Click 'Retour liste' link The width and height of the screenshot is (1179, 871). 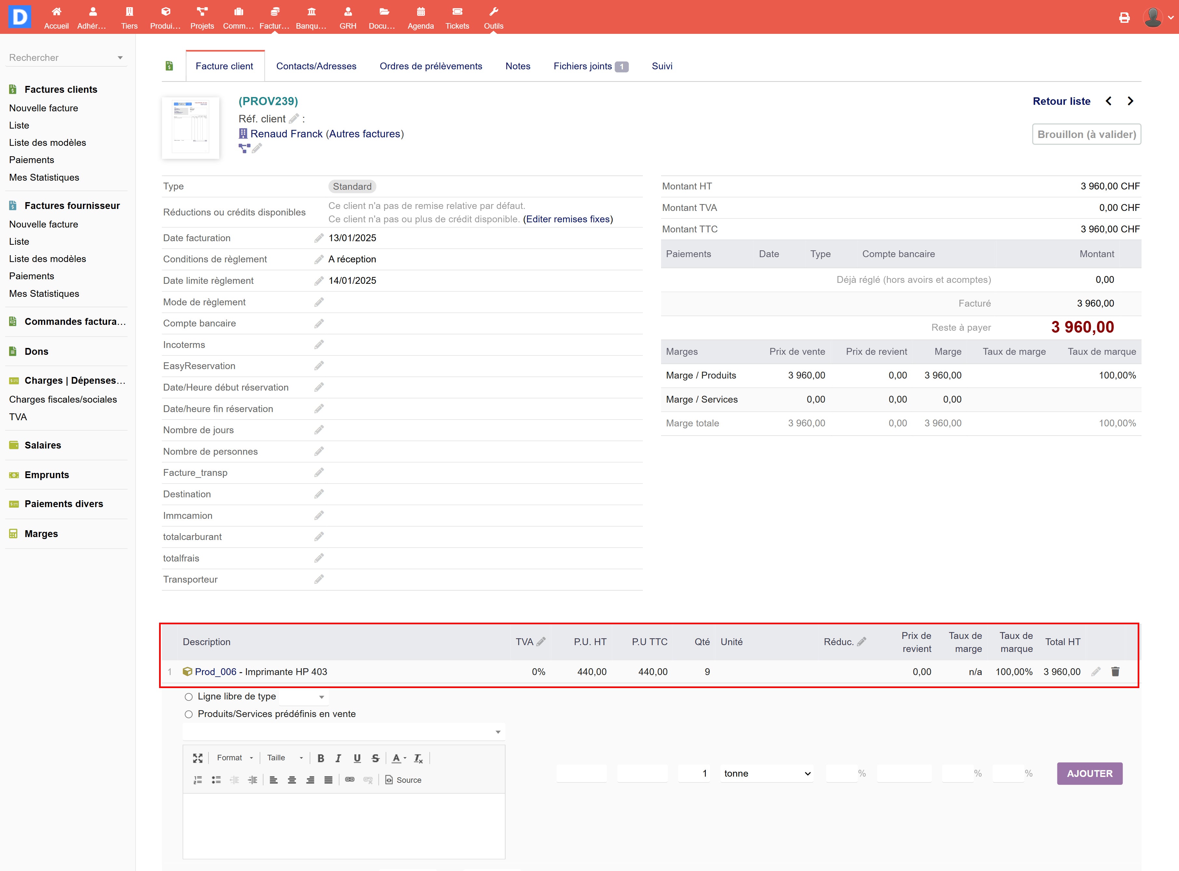click(1061, 101)
